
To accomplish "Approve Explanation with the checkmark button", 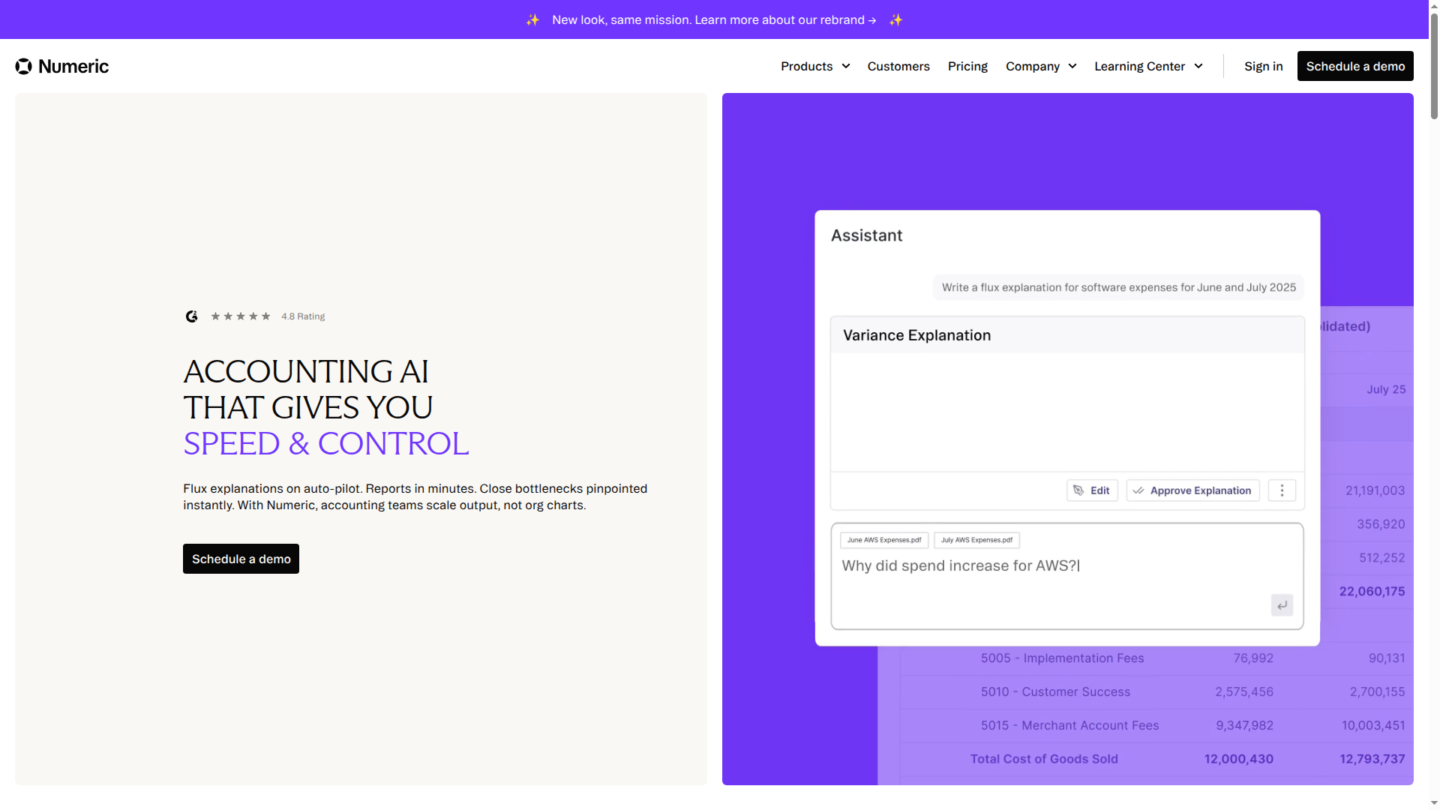I will 1192,490.
